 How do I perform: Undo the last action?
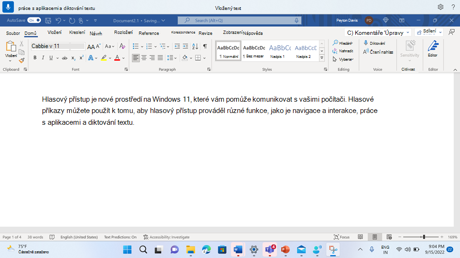point(58,21)
